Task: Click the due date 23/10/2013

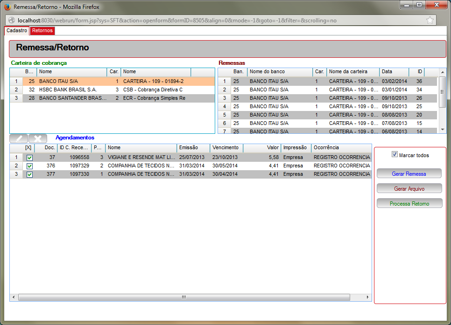Action: click(225, 158)
